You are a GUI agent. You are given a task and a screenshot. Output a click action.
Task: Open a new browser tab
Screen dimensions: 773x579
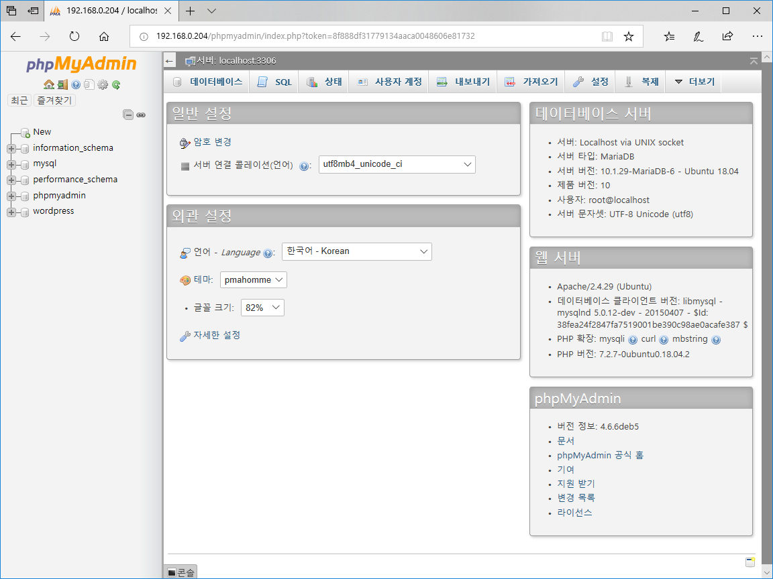[191, 11]
